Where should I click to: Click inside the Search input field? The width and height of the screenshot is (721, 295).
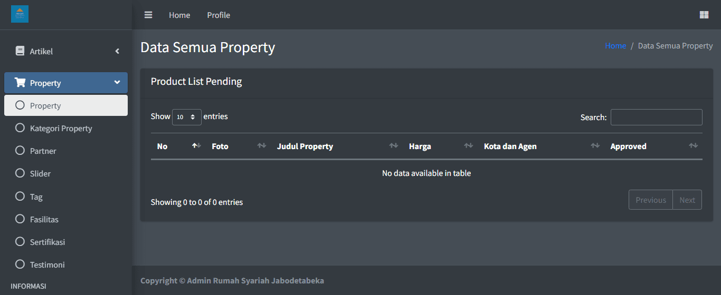point(656,117)
